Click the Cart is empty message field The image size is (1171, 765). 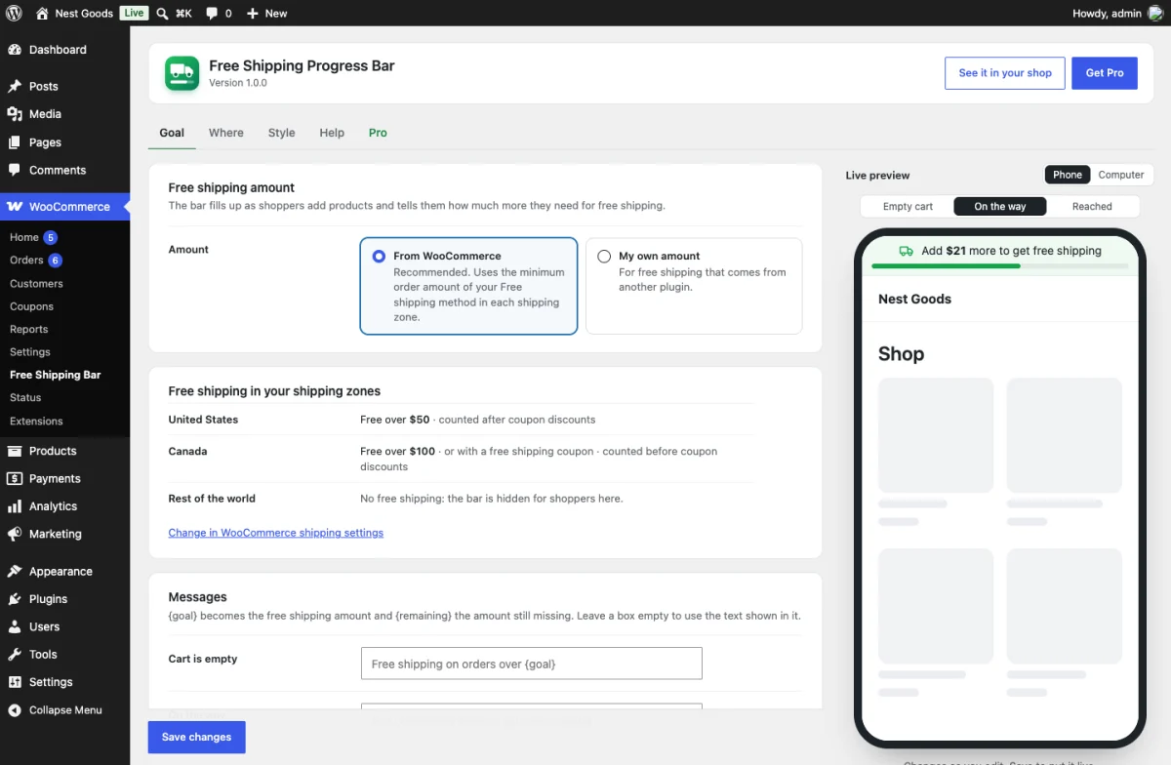point(532,664)
